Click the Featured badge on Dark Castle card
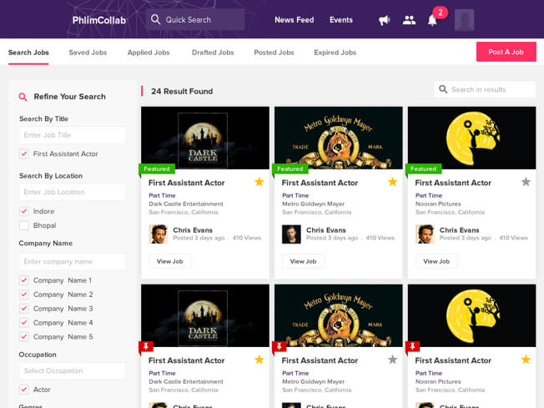 (x=157, y=169)
